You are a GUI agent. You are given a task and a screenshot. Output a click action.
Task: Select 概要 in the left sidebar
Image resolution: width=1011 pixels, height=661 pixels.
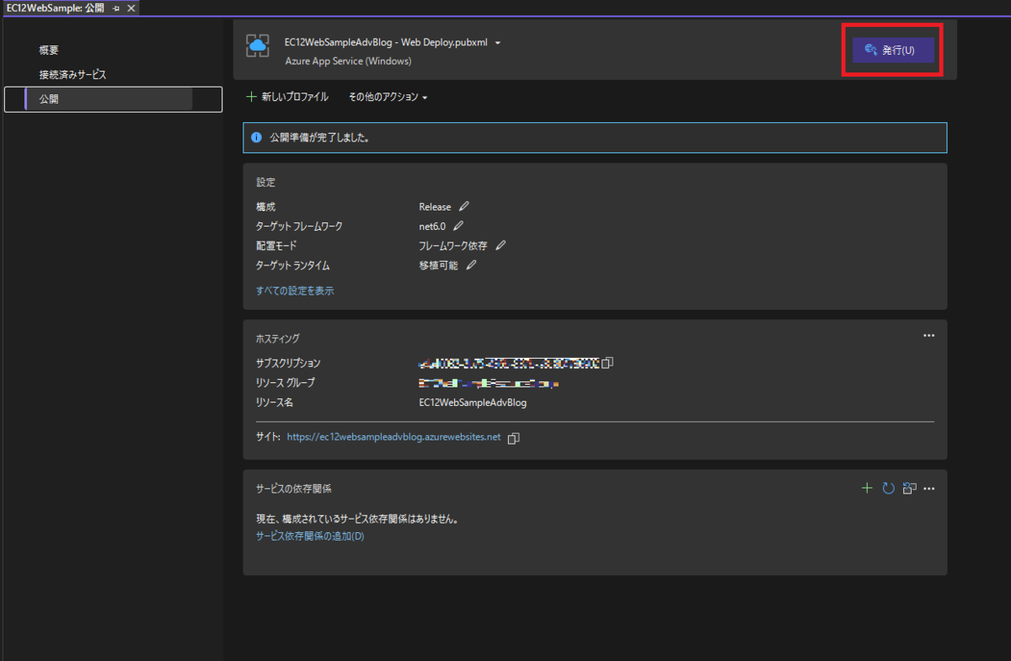(49, 51)
